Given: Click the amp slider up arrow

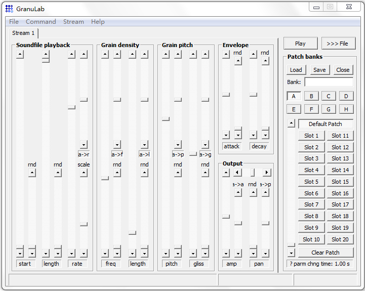Looking at the screenshot, I should click(226, 173).
